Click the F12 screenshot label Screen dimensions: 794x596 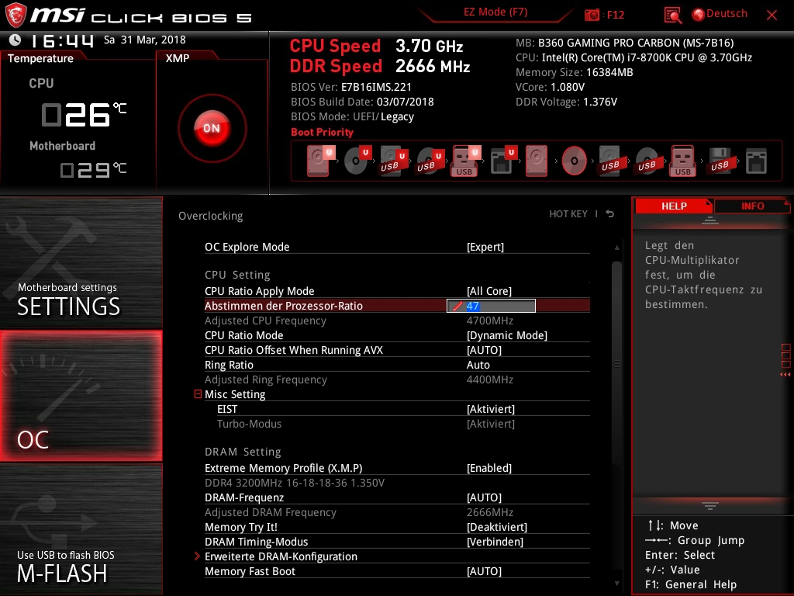click(615, 15)
